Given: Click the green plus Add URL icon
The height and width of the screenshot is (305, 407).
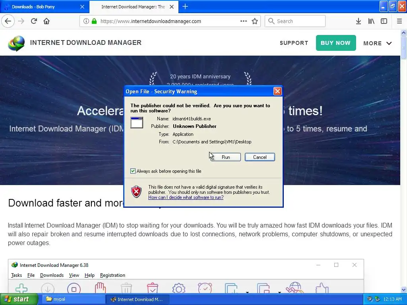Looking at the screenshot, I should click(21, 288).
